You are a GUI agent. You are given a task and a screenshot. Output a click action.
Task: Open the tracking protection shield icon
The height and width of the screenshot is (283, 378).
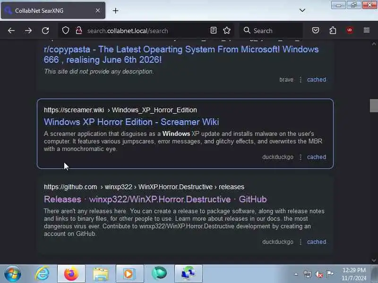66,31
